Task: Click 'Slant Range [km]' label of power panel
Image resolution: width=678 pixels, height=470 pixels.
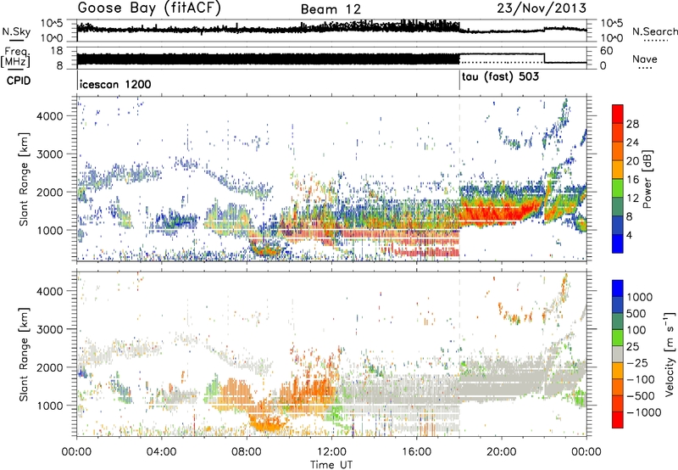Action: click(x=24, y=179)
